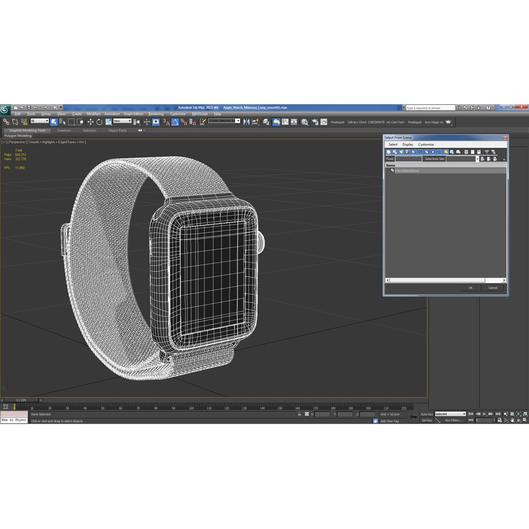Switch to the Freeform ribbon tab

point(64,131)
